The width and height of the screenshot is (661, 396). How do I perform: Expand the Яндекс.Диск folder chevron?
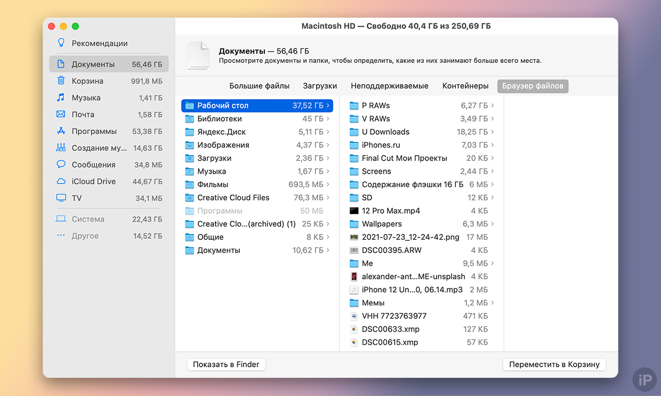click(x=328, y=132)
